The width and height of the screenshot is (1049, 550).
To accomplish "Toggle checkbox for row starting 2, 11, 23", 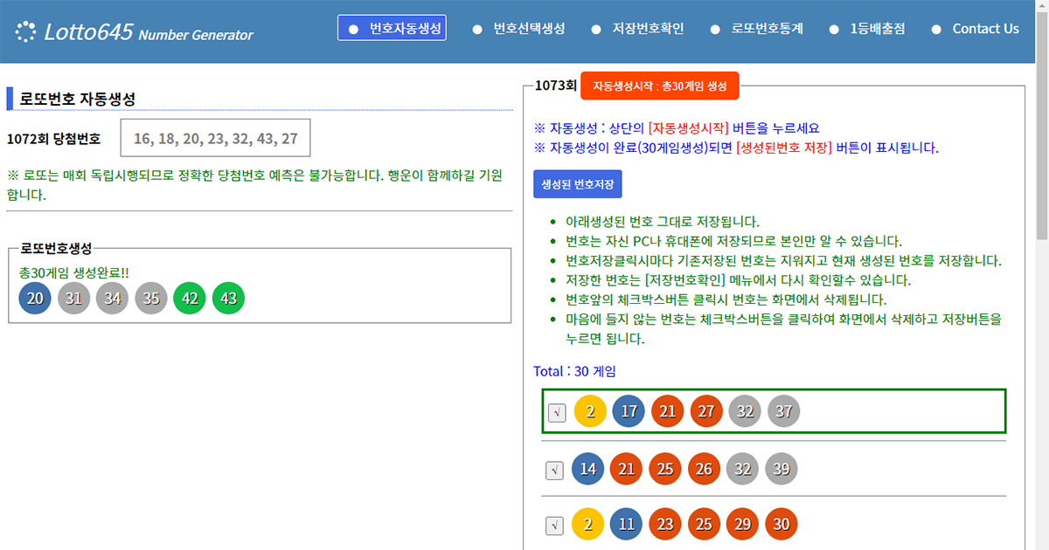I will (554, 526).
